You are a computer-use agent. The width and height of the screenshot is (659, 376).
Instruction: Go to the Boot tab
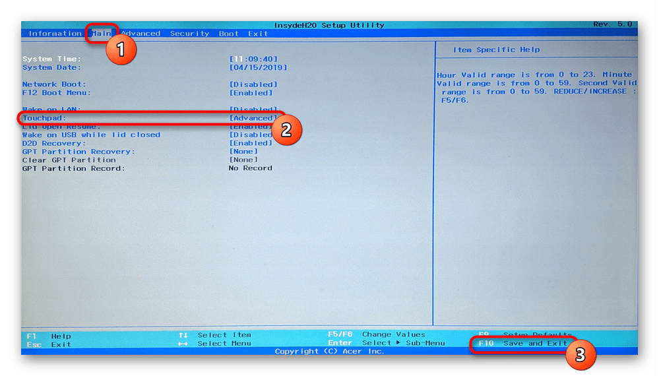(x=229, y=34)
